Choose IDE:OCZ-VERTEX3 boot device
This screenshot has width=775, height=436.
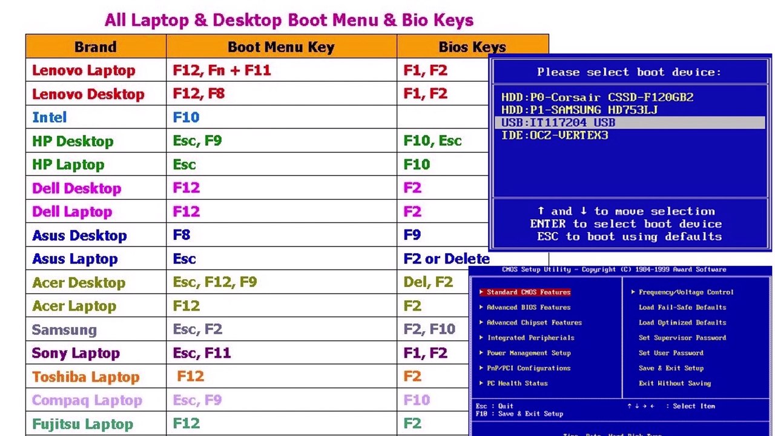pyautogui.click(x=554, y=135)
